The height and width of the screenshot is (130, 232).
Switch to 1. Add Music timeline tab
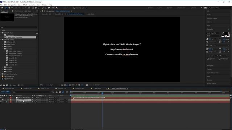[97, 88]
